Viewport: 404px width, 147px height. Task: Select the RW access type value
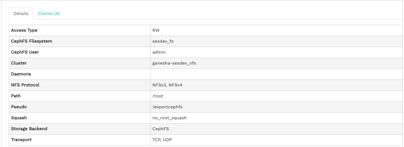(x=156, y=30)
